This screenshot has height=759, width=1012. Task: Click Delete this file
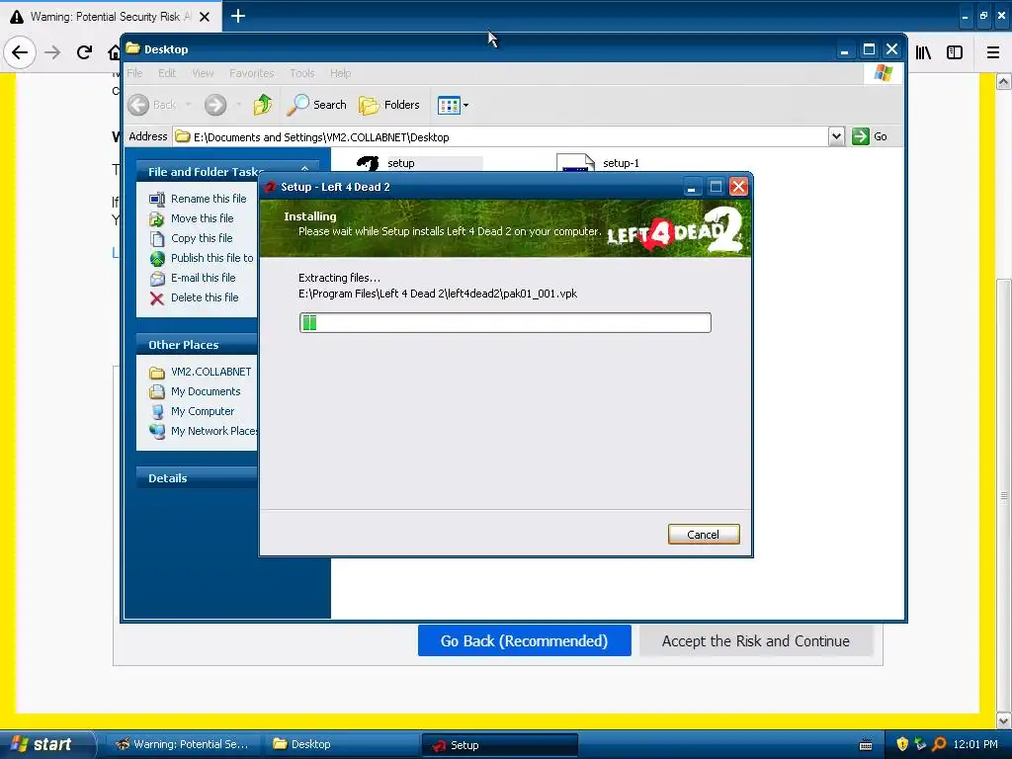coord(205,297)
